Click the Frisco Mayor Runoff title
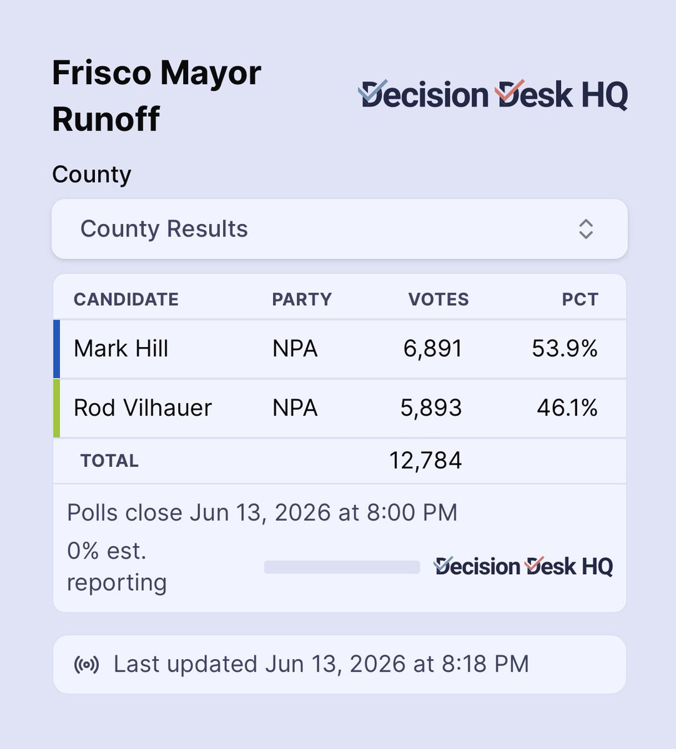This screenshot has width=676, height=749. point(156,95)
